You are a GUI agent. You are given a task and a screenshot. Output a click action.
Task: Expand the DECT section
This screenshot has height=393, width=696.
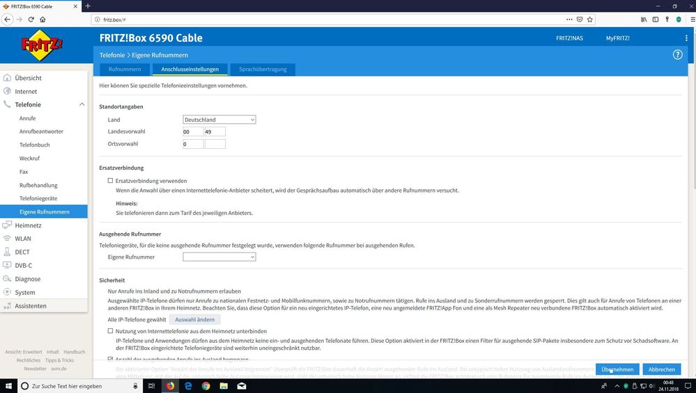click(x=22, y=252)
